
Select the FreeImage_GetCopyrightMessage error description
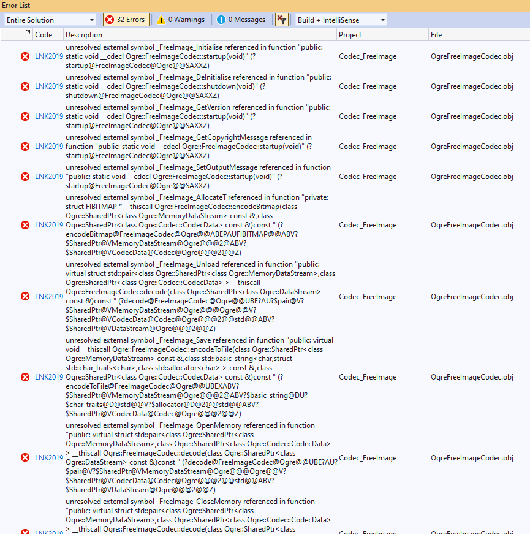tap(189, 147)
